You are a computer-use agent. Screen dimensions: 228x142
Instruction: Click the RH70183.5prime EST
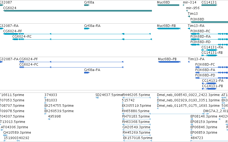(136, 116)
